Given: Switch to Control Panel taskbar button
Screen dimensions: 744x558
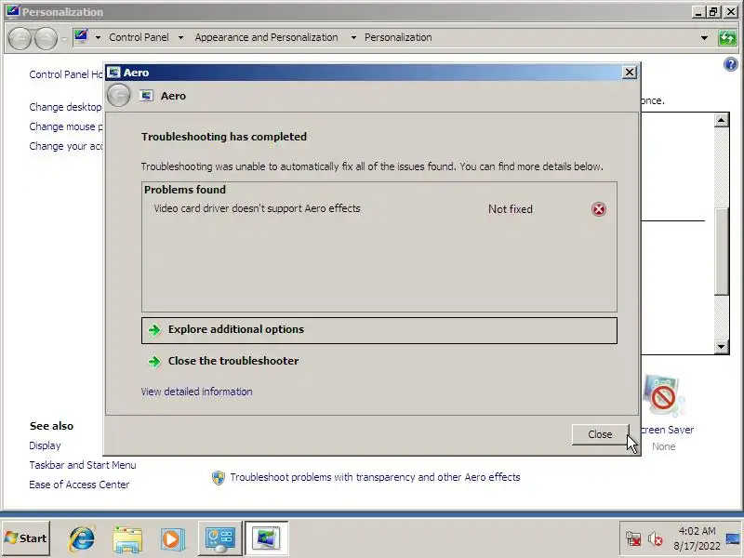Looking at the screenshot, I should click(219, 538).
